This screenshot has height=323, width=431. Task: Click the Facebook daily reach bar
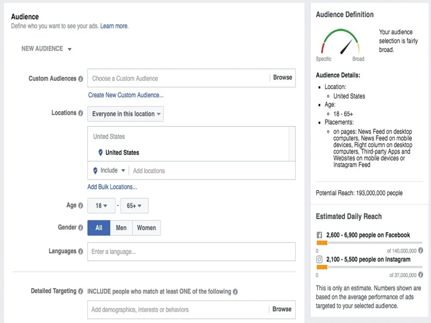(369, 243)
